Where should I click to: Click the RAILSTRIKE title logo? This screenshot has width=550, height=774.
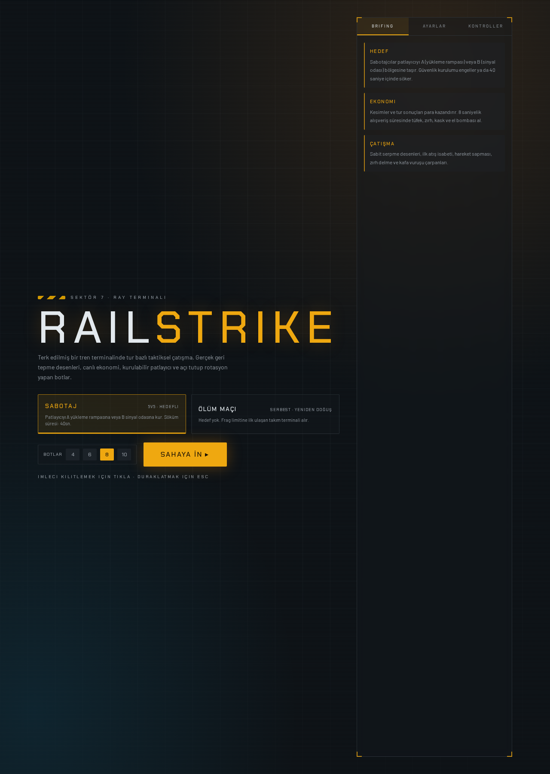pos(186,327)
